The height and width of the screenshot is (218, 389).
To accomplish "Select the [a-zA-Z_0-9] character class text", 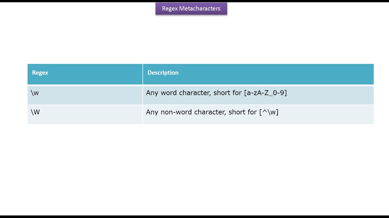I will tap(265, 93).
